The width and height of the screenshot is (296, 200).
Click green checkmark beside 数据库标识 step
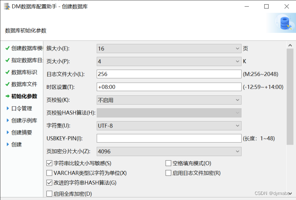click(x=7, y=72)
